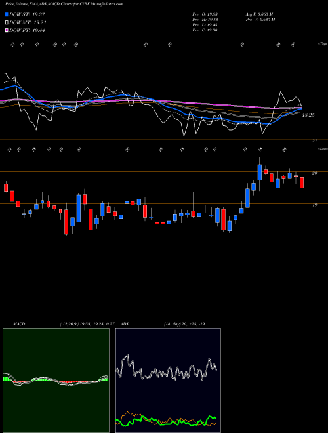Click the blue DOW ST legend swatch
The height and width of the screenshot is (433, 328).
pyautogui.click(x=7, y=14)
